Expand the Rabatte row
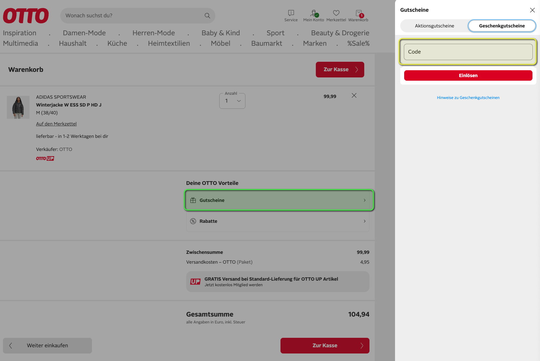The height and width of the screenshot is (361, 540). [x=278, y=221]
